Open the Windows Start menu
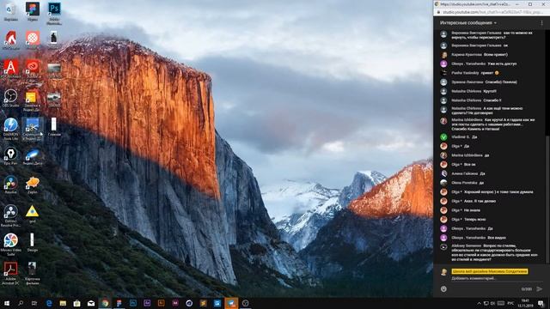550x309 pixels. coord(7,303)
